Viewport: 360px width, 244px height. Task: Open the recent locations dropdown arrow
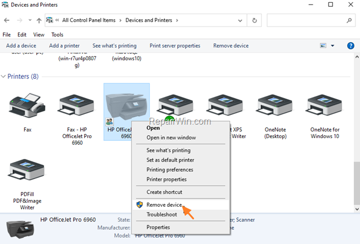click(30, 20)
